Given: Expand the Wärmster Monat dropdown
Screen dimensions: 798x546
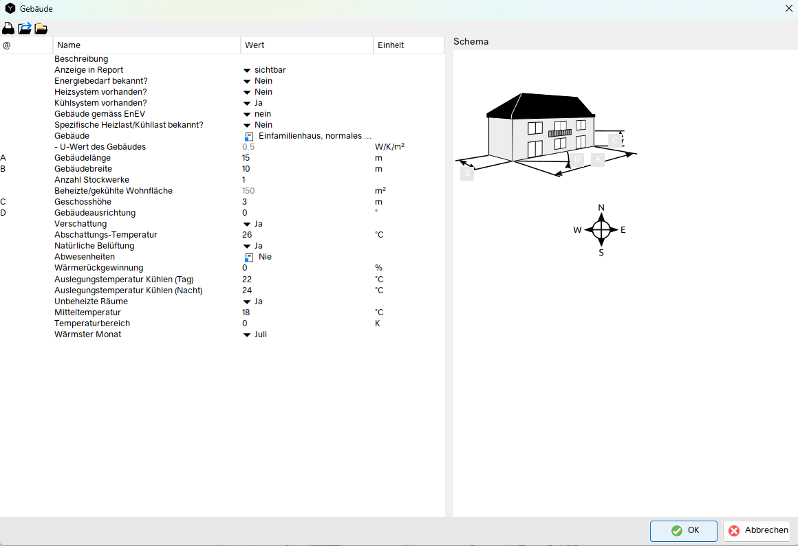Looking at the screenshot, I should pyautogui.click(x=247, y=334).
